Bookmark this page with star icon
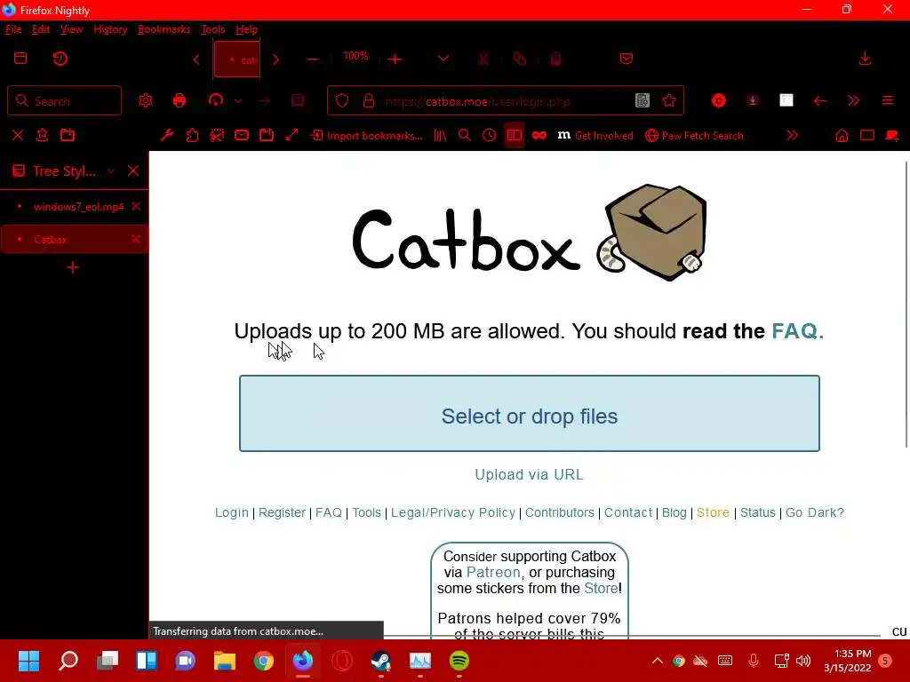 click(669, 101)
